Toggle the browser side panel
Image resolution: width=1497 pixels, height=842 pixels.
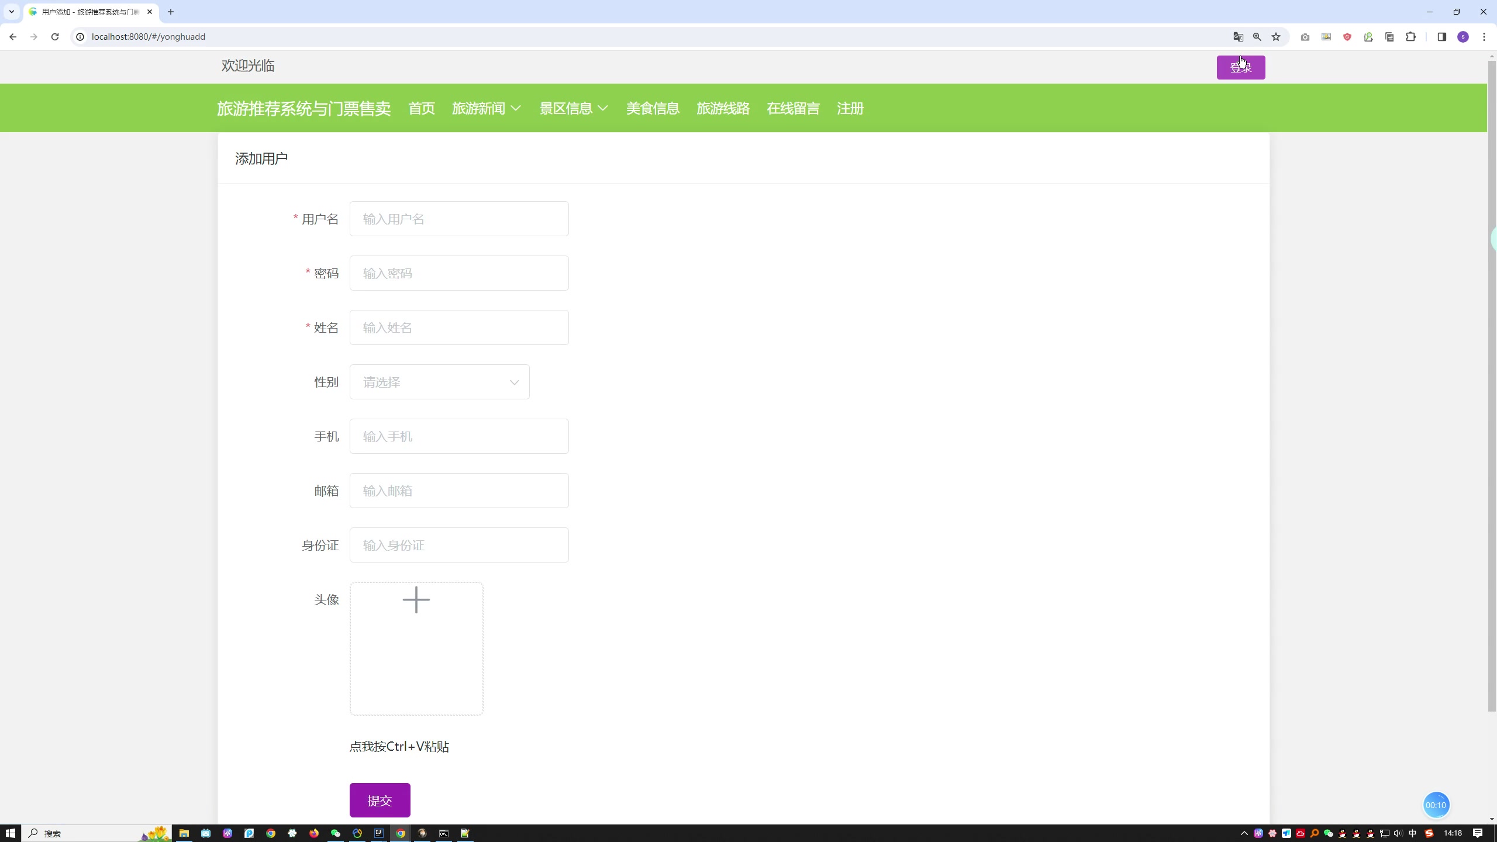(1441, 37)
